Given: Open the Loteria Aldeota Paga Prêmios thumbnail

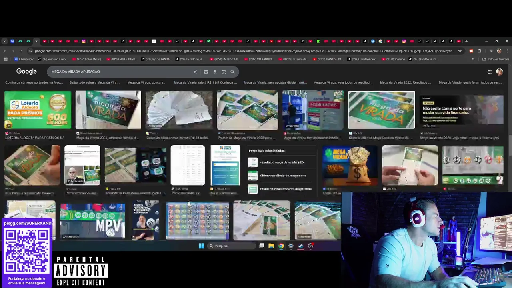Looking at the screenshot, I should [38, 110].
